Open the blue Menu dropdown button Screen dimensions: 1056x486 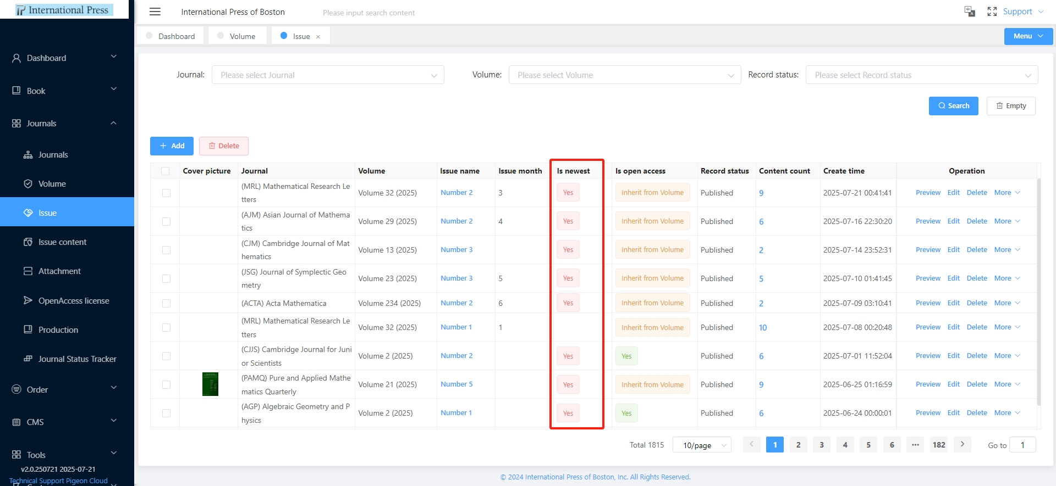tap(1028, 36)
